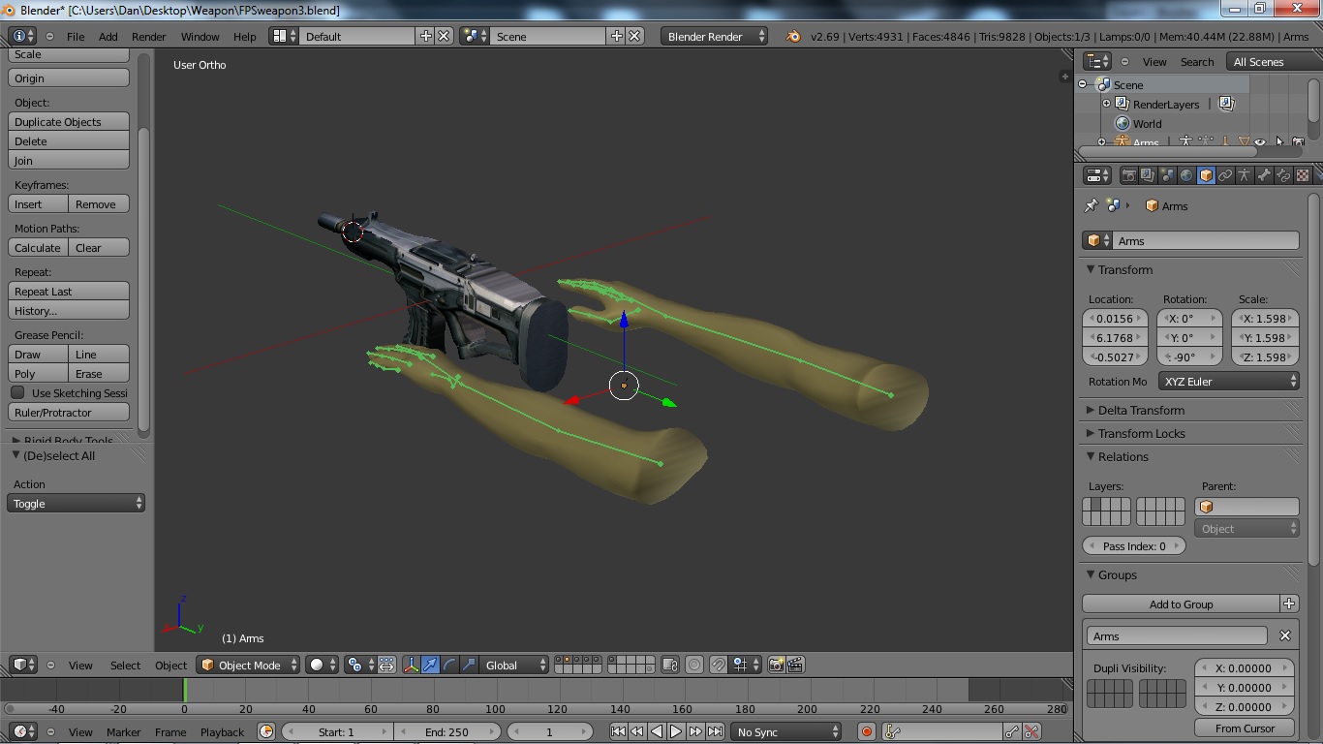Click the OpenGL render active viewport camera icon
Screen dimensions: 1323x744
click(x=776, y=665)
